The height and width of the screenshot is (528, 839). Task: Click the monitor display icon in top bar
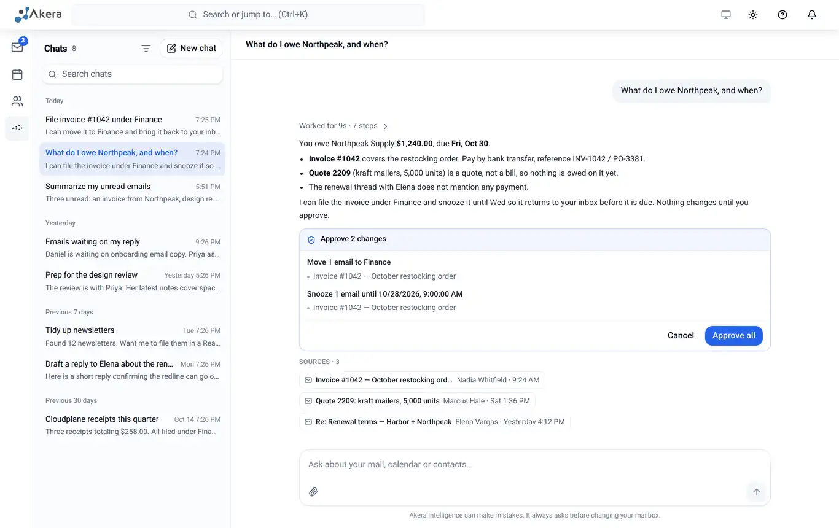tap(726, 15)
